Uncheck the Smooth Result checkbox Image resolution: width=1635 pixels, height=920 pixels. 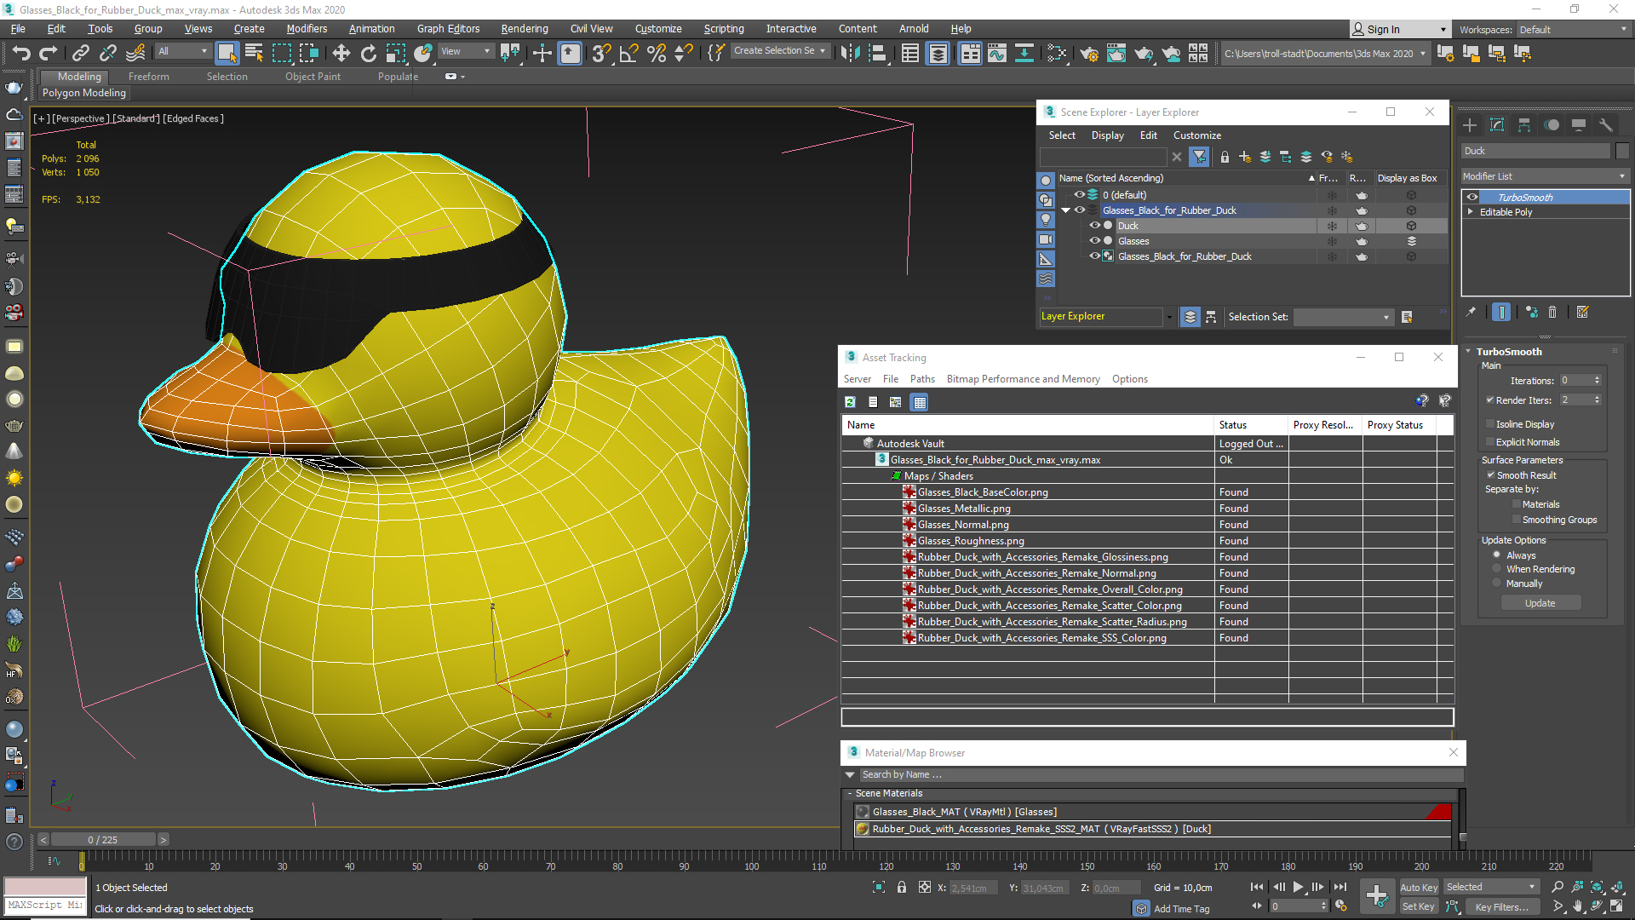(1491, 475)
